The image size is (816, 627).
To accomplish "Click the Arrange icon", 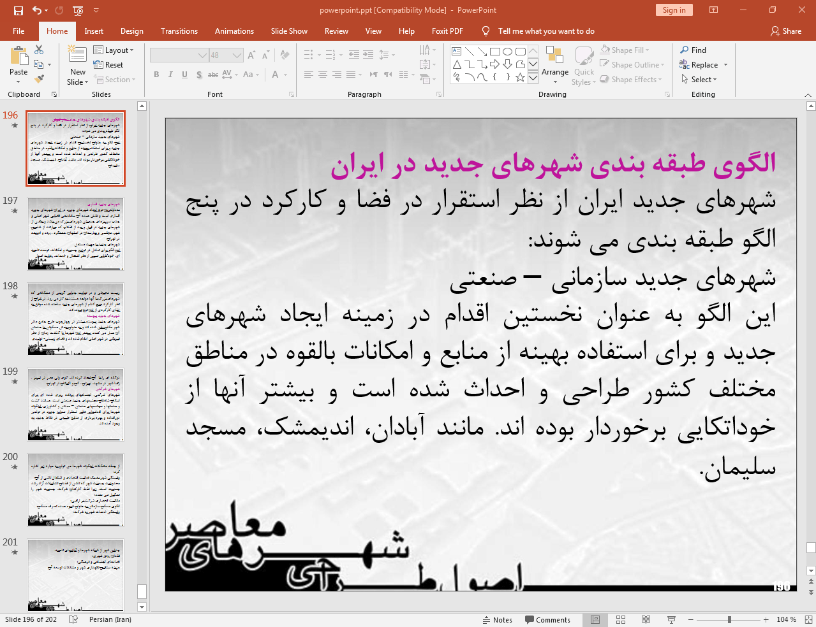I will click(x=554, y=56).
